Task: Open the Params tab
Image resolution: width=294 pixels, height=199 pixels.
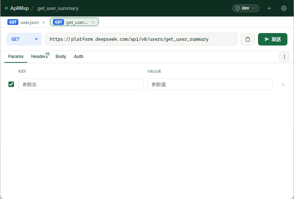Action: point(16,57)
